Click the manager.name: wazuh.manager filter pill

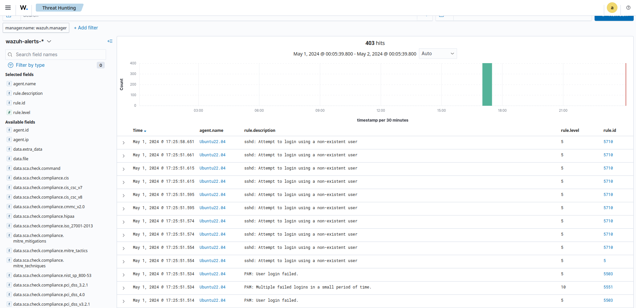tap(36, 28)
